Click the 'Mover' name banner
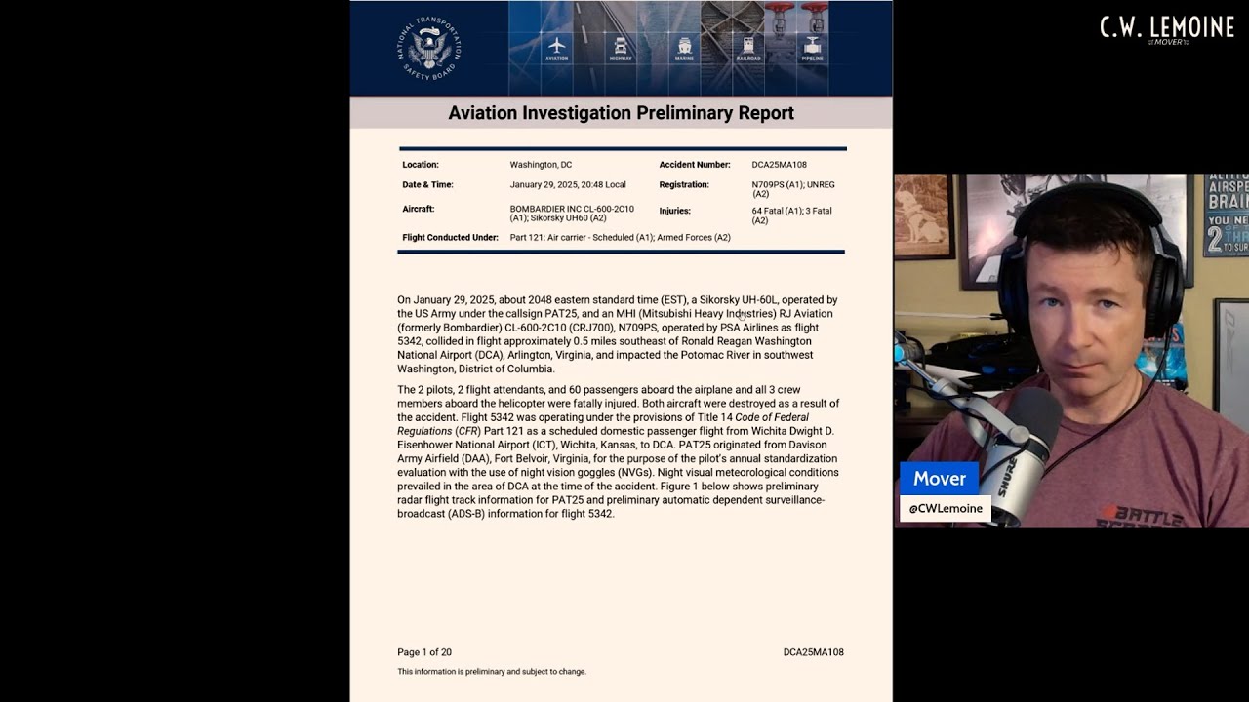The image size is (1249, 702). (x=940, y=479)
